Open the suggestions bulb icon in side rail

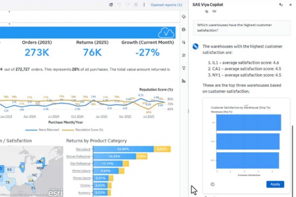tap(184, 17)
